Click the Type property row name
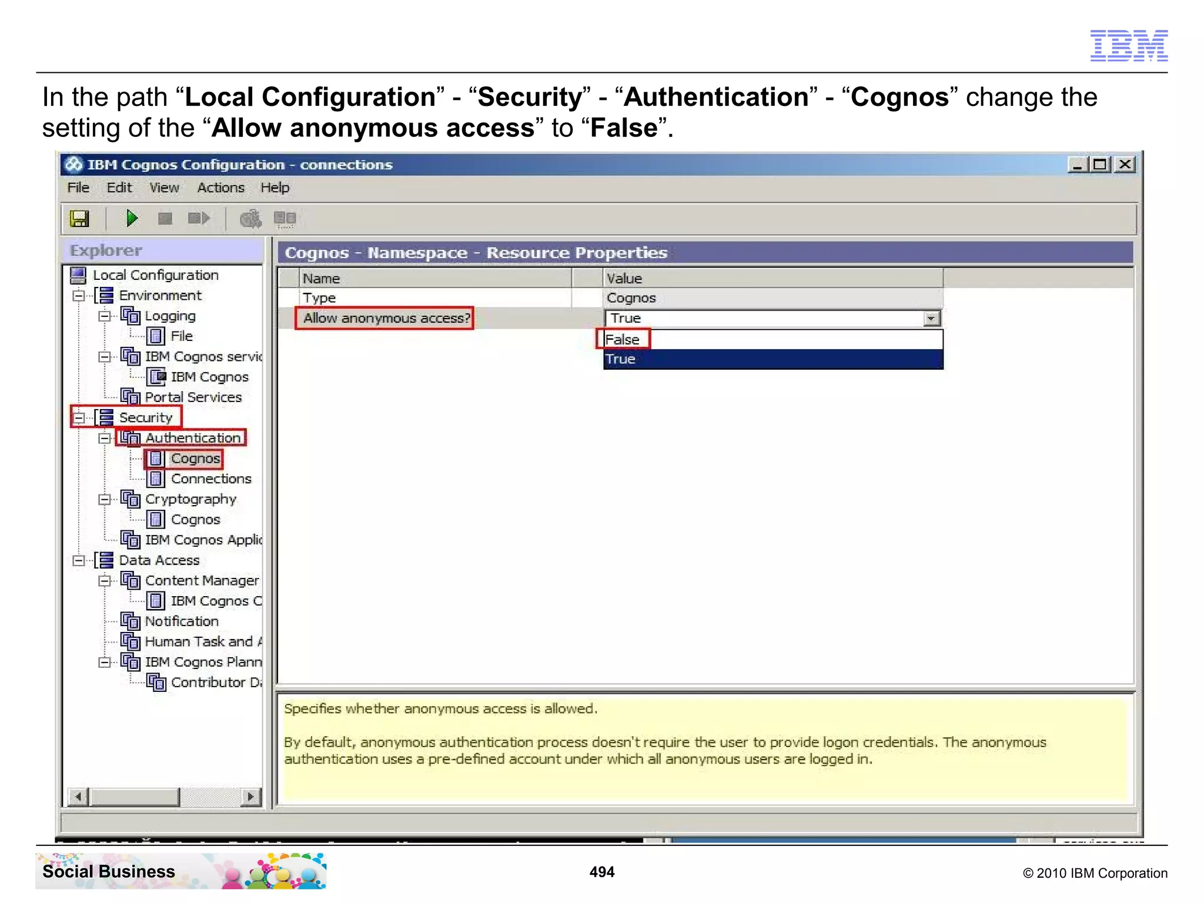1204x903 pixels. pos(319,298)
